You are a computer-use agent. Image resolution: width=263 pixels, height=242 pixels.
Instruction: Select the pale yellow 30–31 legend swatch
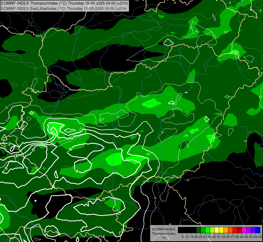point(217,230)
